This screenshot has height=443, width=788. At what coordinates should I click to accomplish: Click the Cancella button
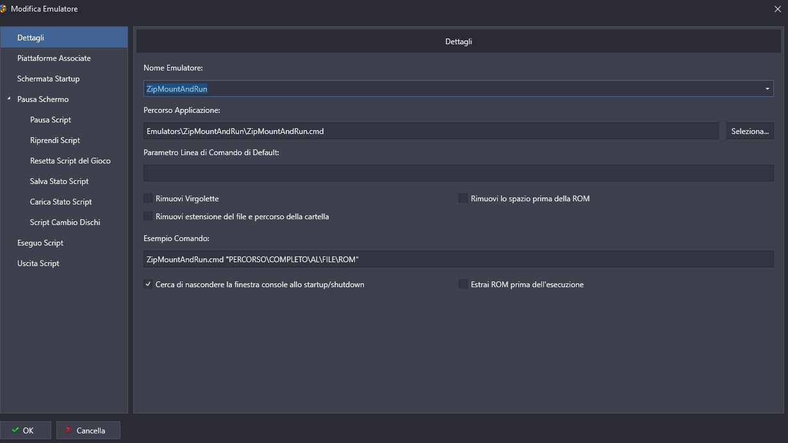pyautogui.click(x=88, y=430)
